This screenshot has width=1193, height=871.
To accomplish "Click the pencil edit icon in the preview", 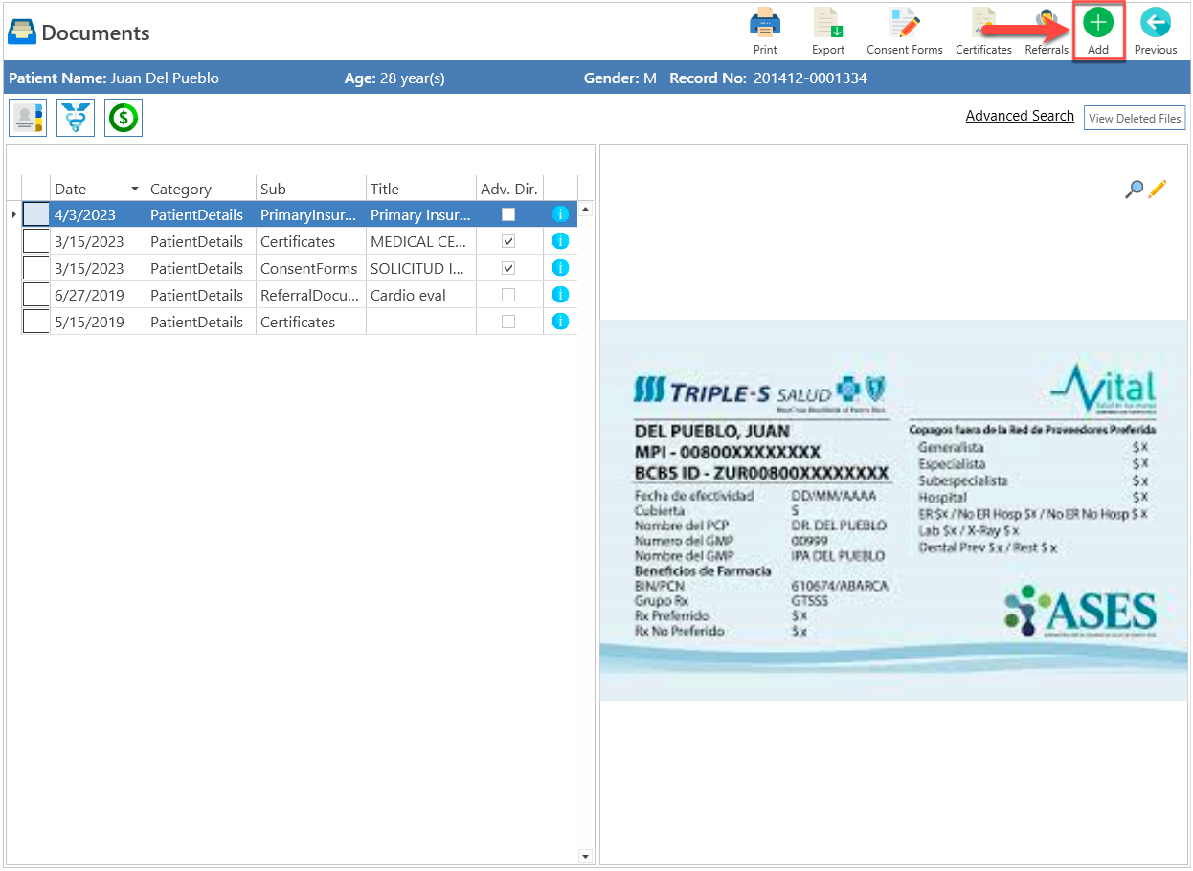I will pyautogui.click(x=1158, y=189).
